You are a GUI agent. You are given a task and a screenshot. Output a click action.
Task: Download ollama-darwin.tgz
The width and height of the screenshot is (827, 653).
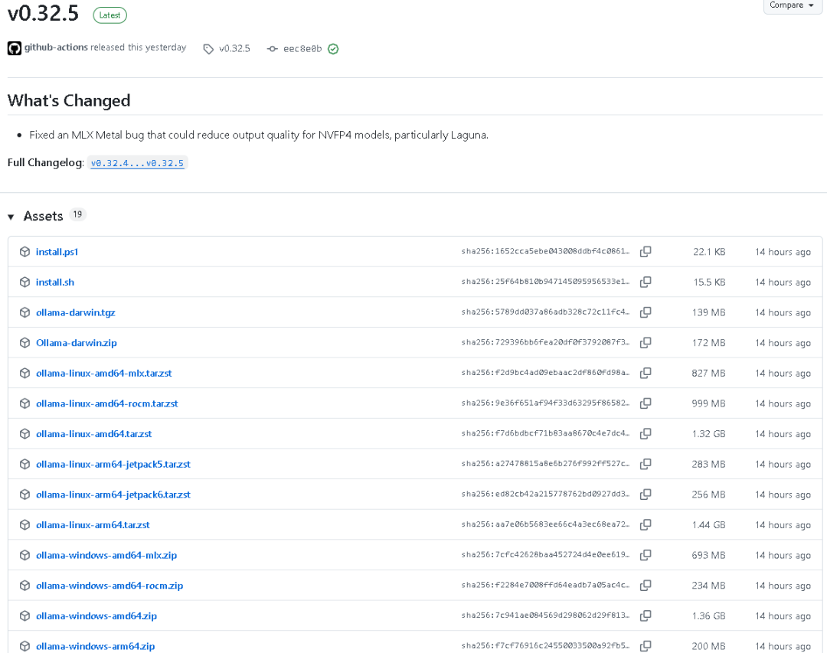point(75,312)
